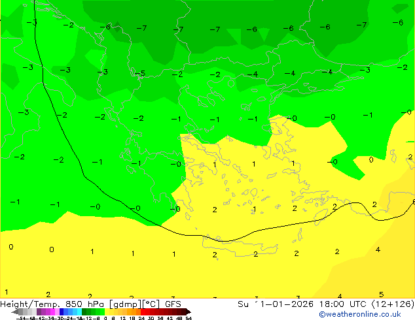Click the '54' legend scale value at right end
415x320 pixels.
tap(189, 318)
